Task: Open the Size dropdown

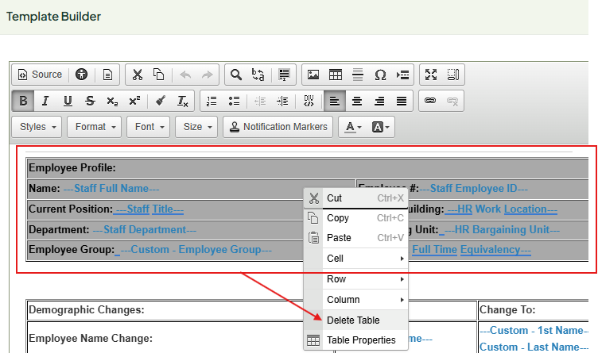Action: (x=196, y=127)
